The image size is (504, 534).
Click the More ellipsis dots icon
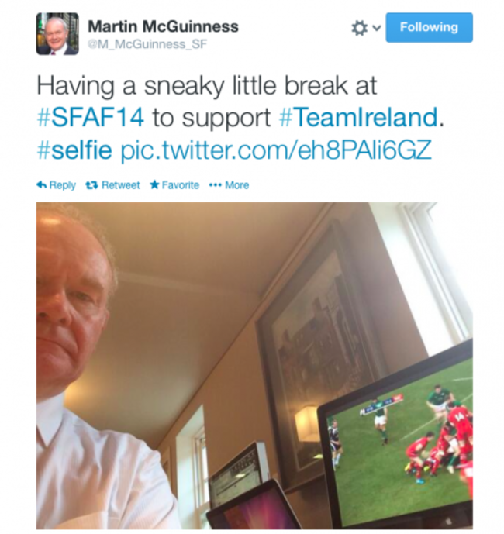click(x=216, y=185)
